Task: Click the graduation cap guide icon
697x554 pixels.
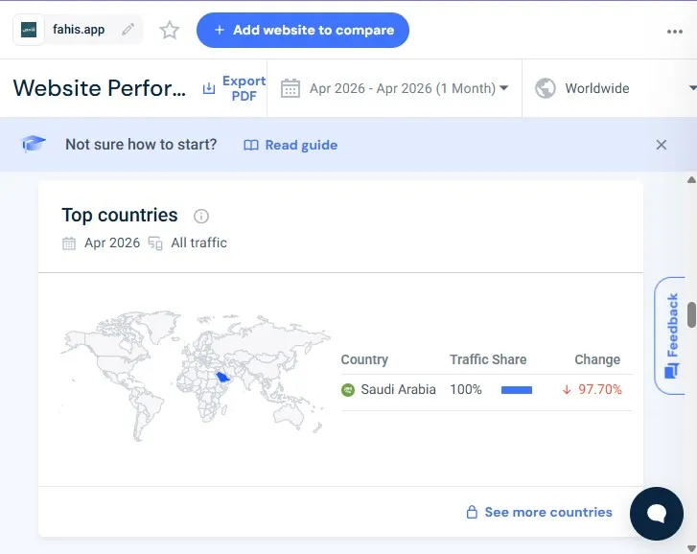Action: click(x=34, y=144)
